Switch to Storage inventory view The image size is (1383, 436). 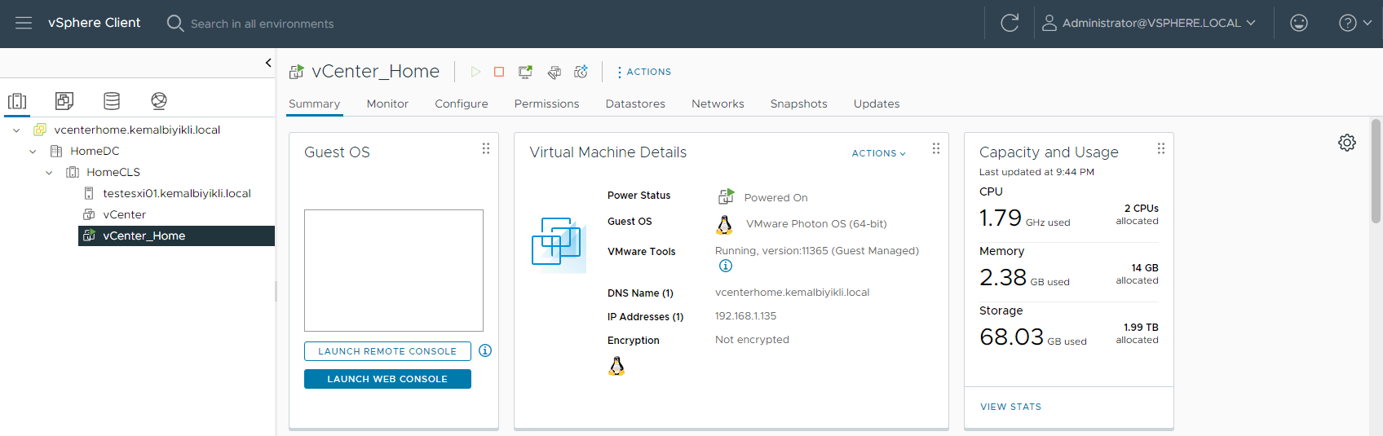pyautogui.click(x=112, y=101)
